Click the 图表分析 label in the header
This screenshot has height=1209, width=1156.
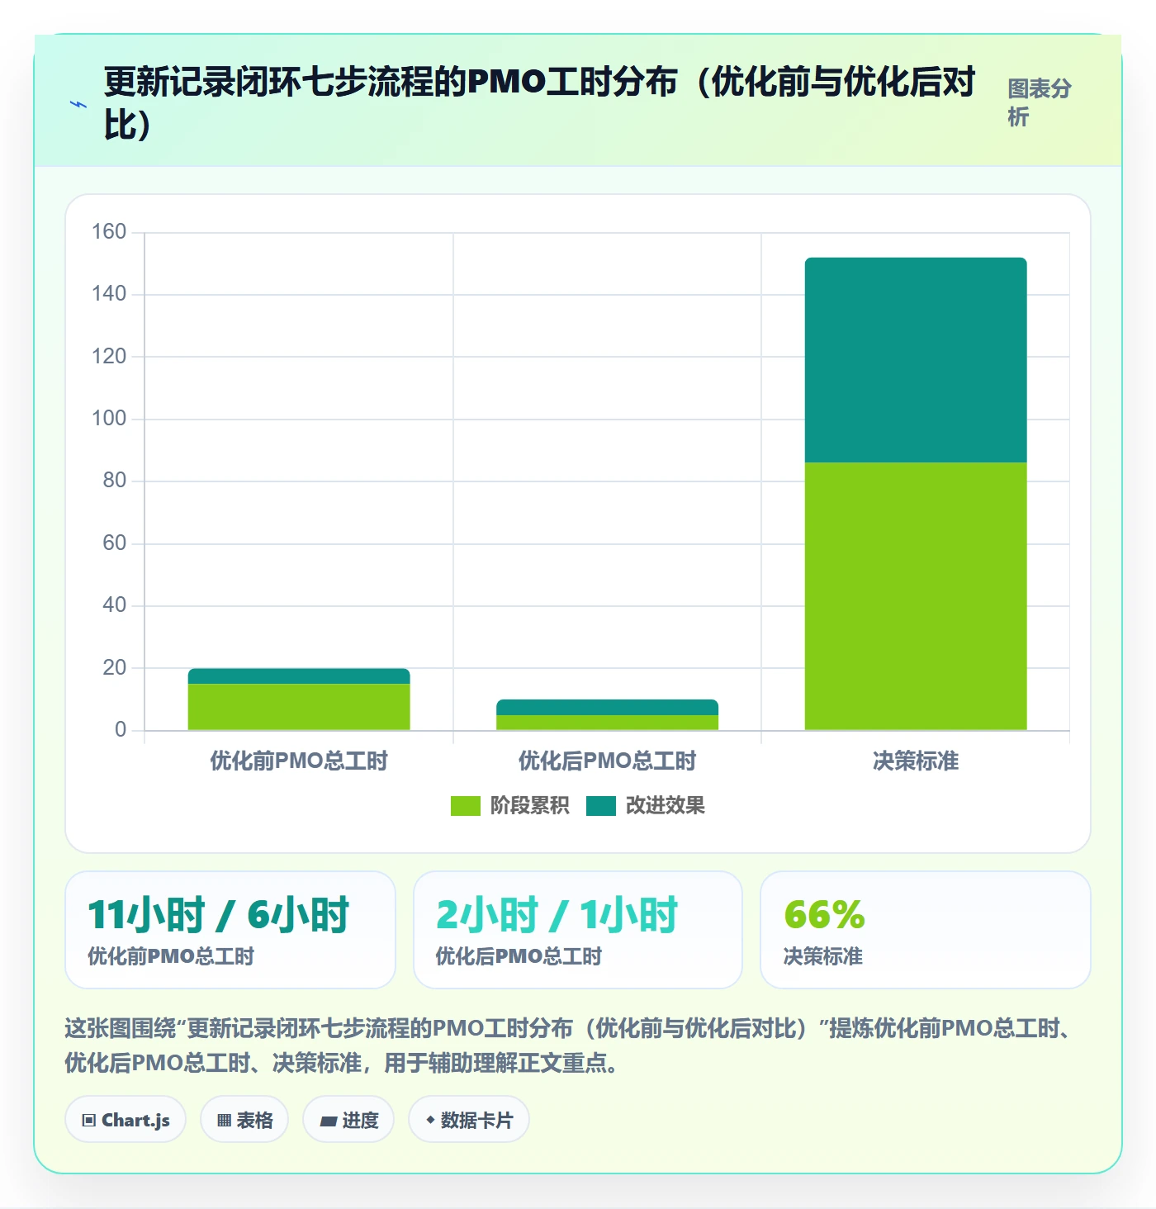1039,102
